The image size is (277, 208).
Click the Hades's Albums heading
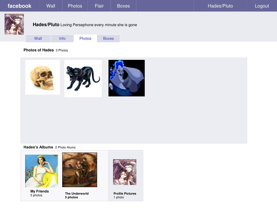coord(38,147)
